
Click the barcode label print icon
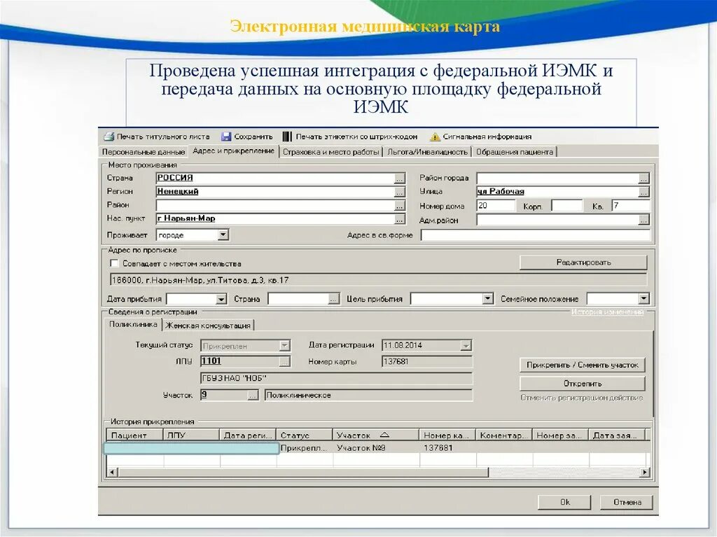pos(286,137)
